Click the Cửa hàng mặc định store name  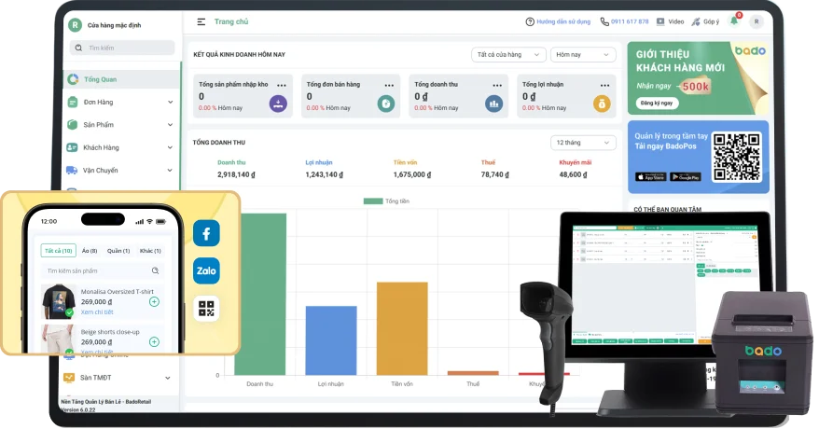point(115,25)
